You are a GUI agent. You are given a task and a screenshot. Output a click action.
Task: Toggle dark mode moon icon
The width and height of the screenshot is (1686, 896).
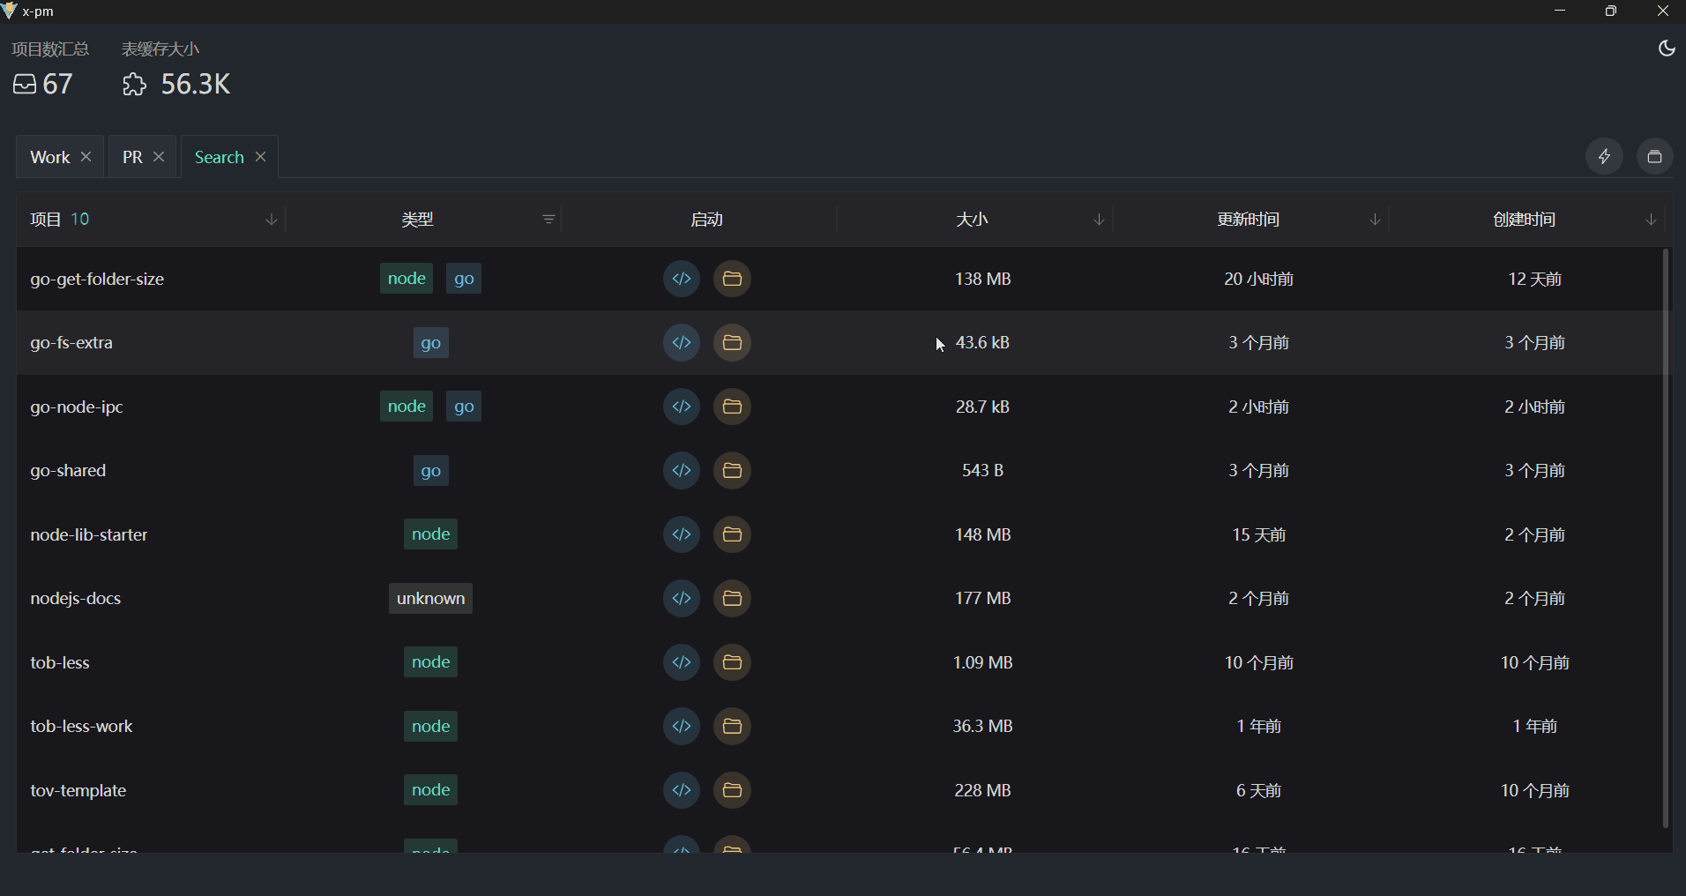pos(1666,49)
